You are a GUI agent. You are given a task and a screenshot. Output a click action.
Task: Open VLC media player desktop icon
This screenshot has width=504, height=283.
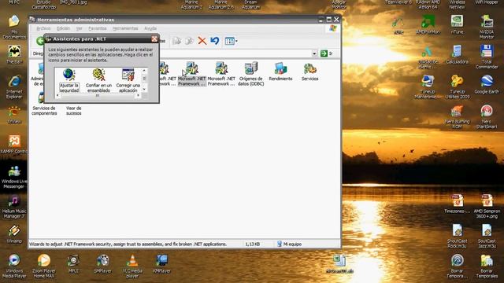pyautogui.click(x=132, y=266)
